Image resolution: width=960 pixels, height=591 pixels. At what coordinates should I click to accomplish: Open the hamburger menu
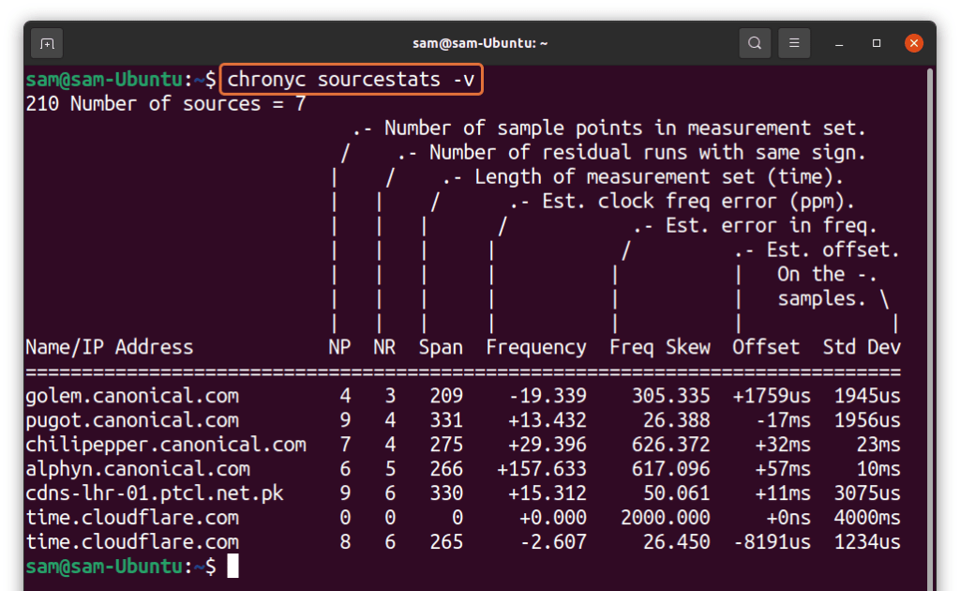coord(793,42)
